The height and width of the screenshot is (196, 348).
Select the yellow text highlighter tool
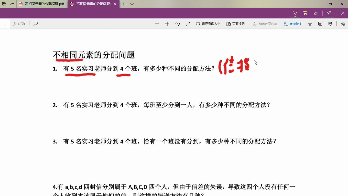(x=305, y=13)
